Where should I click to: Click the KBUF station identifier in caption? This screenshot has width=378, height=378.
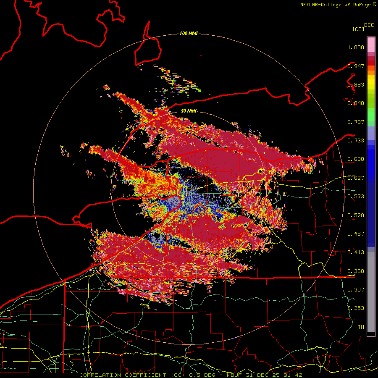235,375
